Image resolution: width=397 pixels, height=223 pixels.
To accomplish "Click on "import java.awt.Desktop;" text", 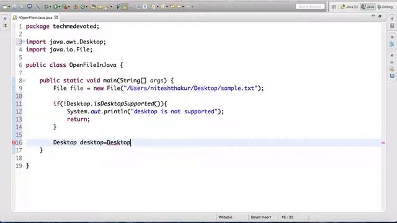I will coord(66,42).
